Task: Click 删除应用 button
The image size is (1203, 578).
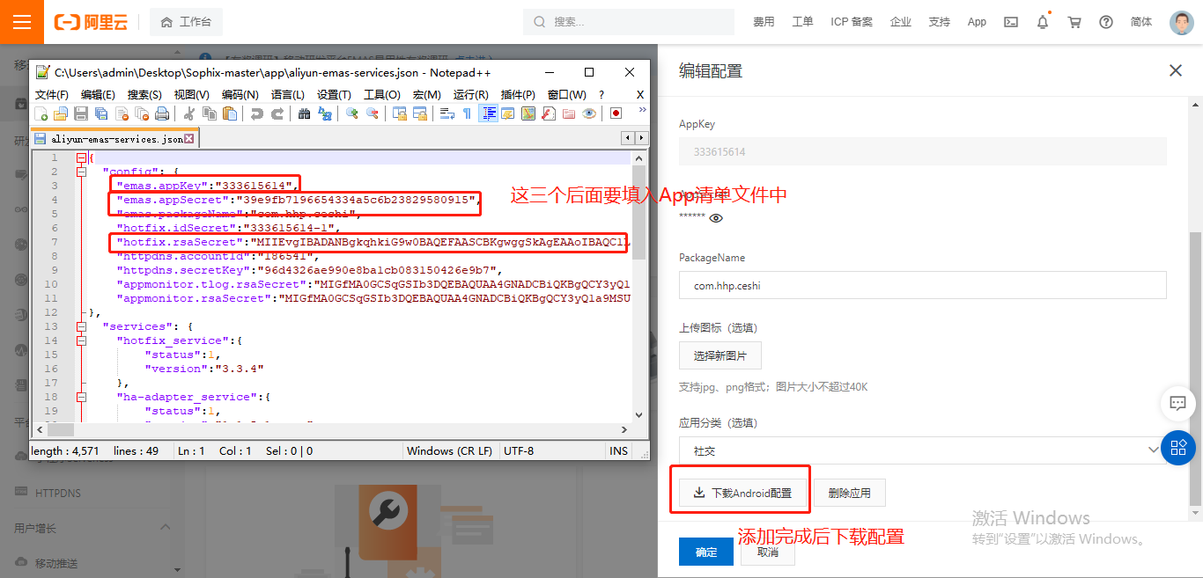Action: point(850,493)
